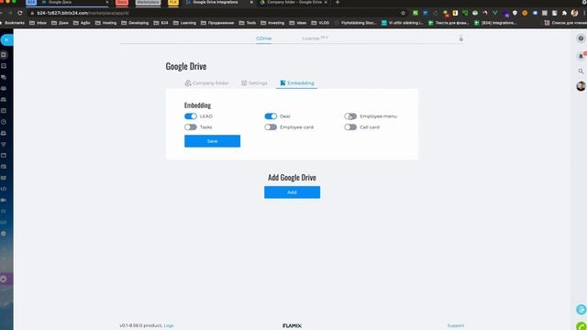The image size is (587, 330).
Task: Open the gear icon in left sidebar
Action: (4, 234)
